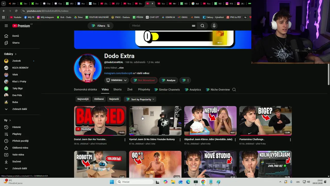330x186 pixels.
Task: Open the Odebíráno subscription dropdown
Action: (116, 80)
